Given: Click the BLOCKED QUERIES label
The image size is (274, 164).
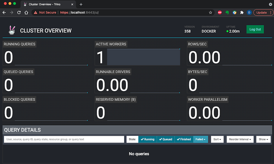Looking at the screenshot, I should [x=20, y=99].
